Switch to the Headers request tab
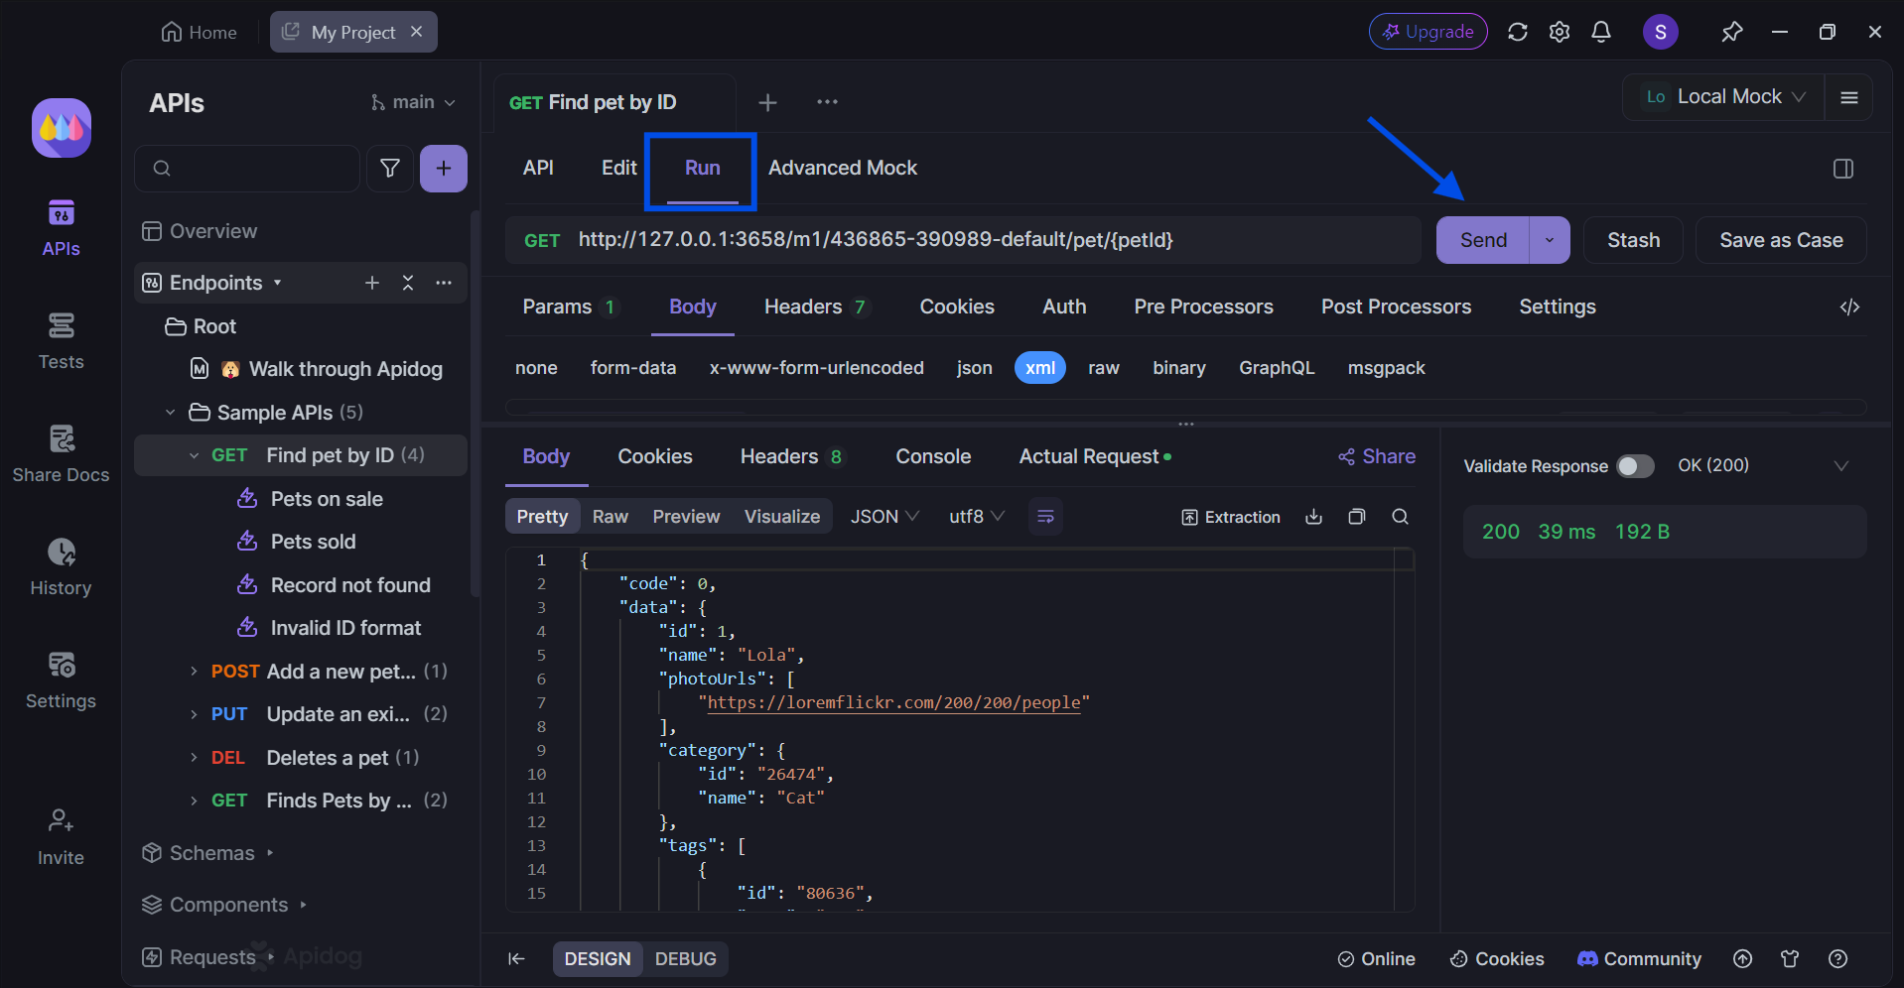 (x=816, y=308)
